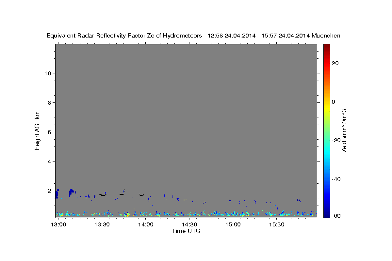
Task: Click the colorbar tick value 20
Action: [335, 63]
